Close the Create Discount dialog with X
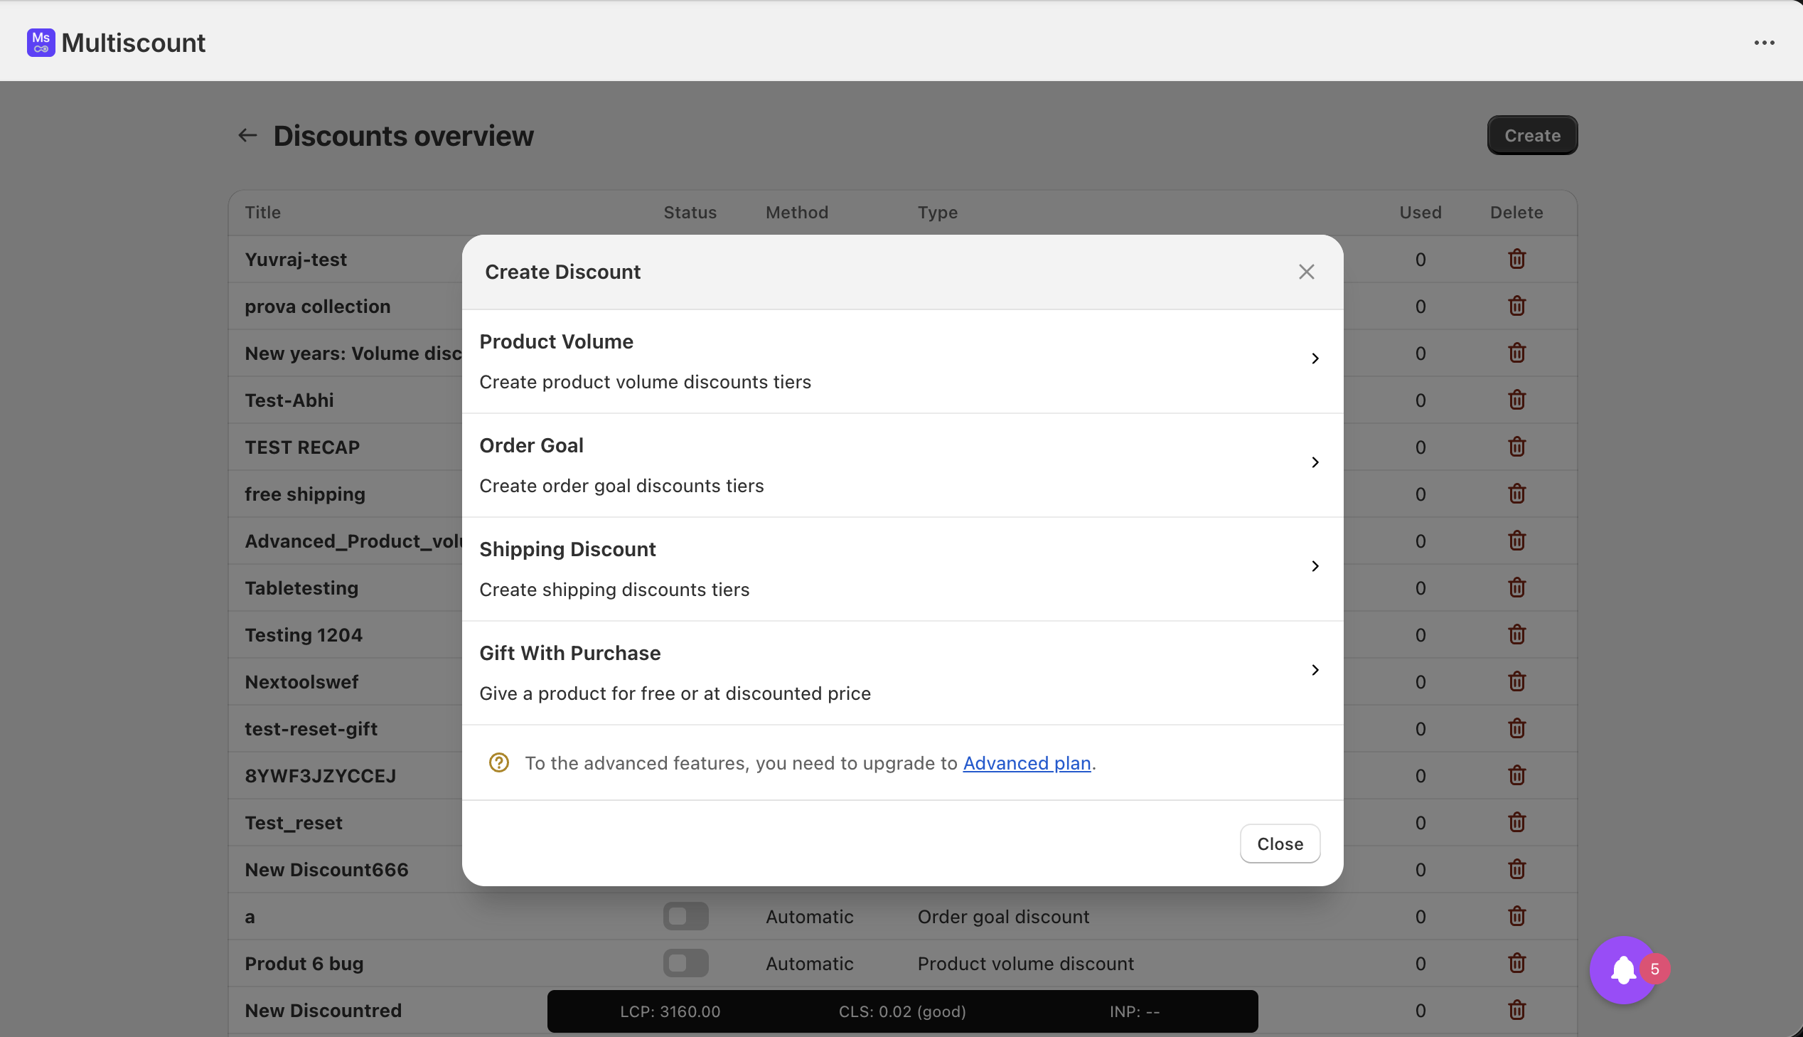The image size is (1803, 1037). pos(1305,272)
